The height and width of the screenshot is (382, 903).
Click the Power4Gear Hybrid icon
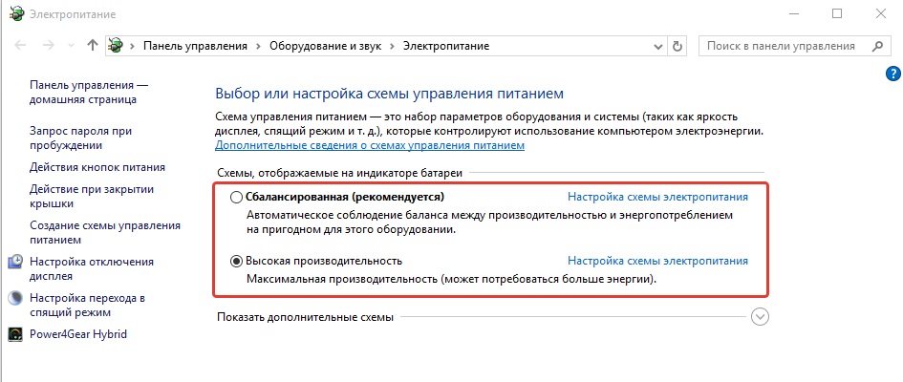click(x=15, y=334)
